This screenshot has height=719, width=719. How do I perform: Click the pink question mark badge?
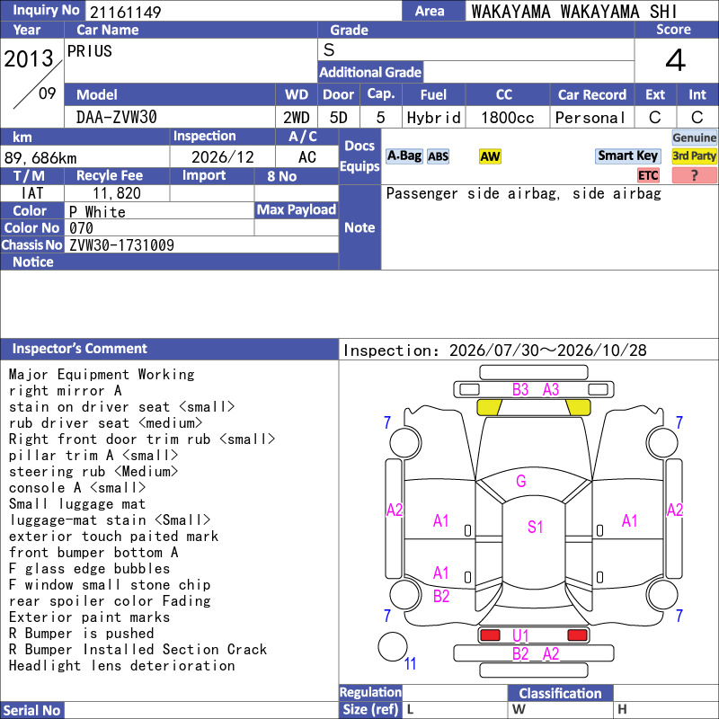click(694, 175)
